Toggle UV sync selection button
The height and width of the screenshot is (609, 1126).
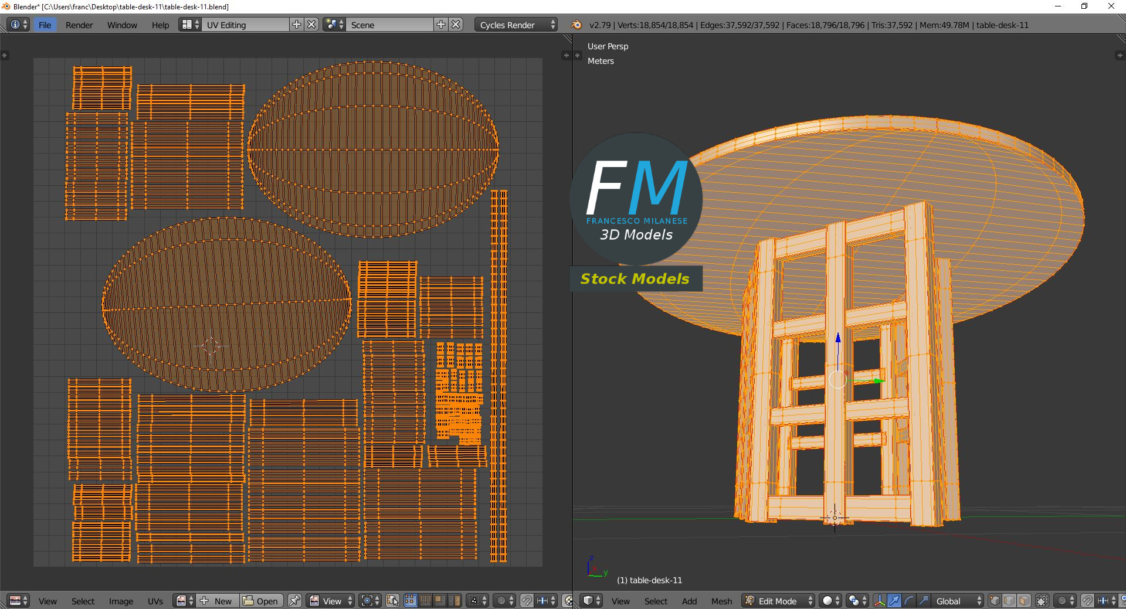tap(393, 601)
